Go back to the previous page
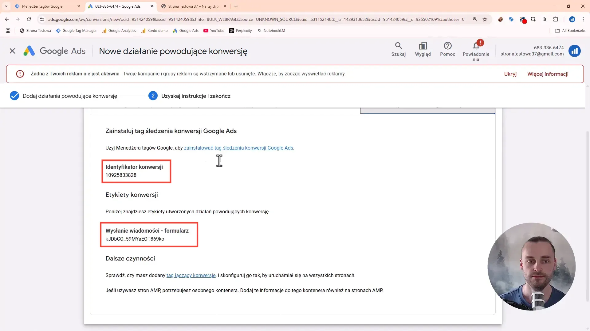This screenshot has height=331, width=590. pos(7,19)
